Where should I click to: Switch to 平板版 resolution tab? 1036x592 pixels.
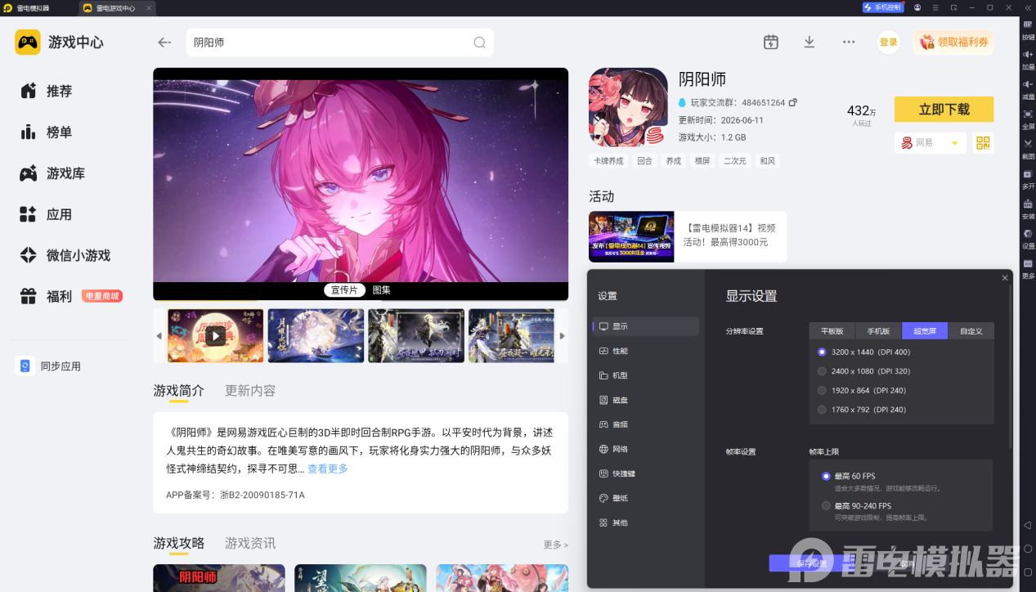[832, 331]
